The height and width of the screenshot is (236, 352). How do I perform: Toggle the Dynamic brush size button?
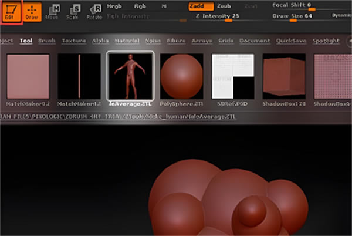[341, 15]
